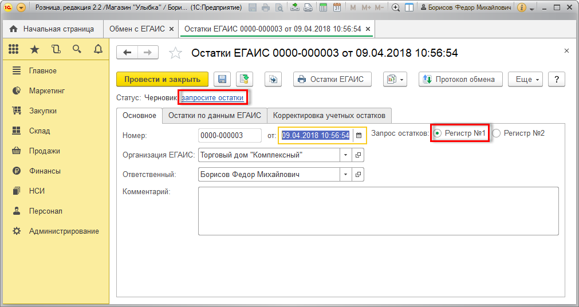
Task: Click the Комментарий text area
Action: point(379,211)
